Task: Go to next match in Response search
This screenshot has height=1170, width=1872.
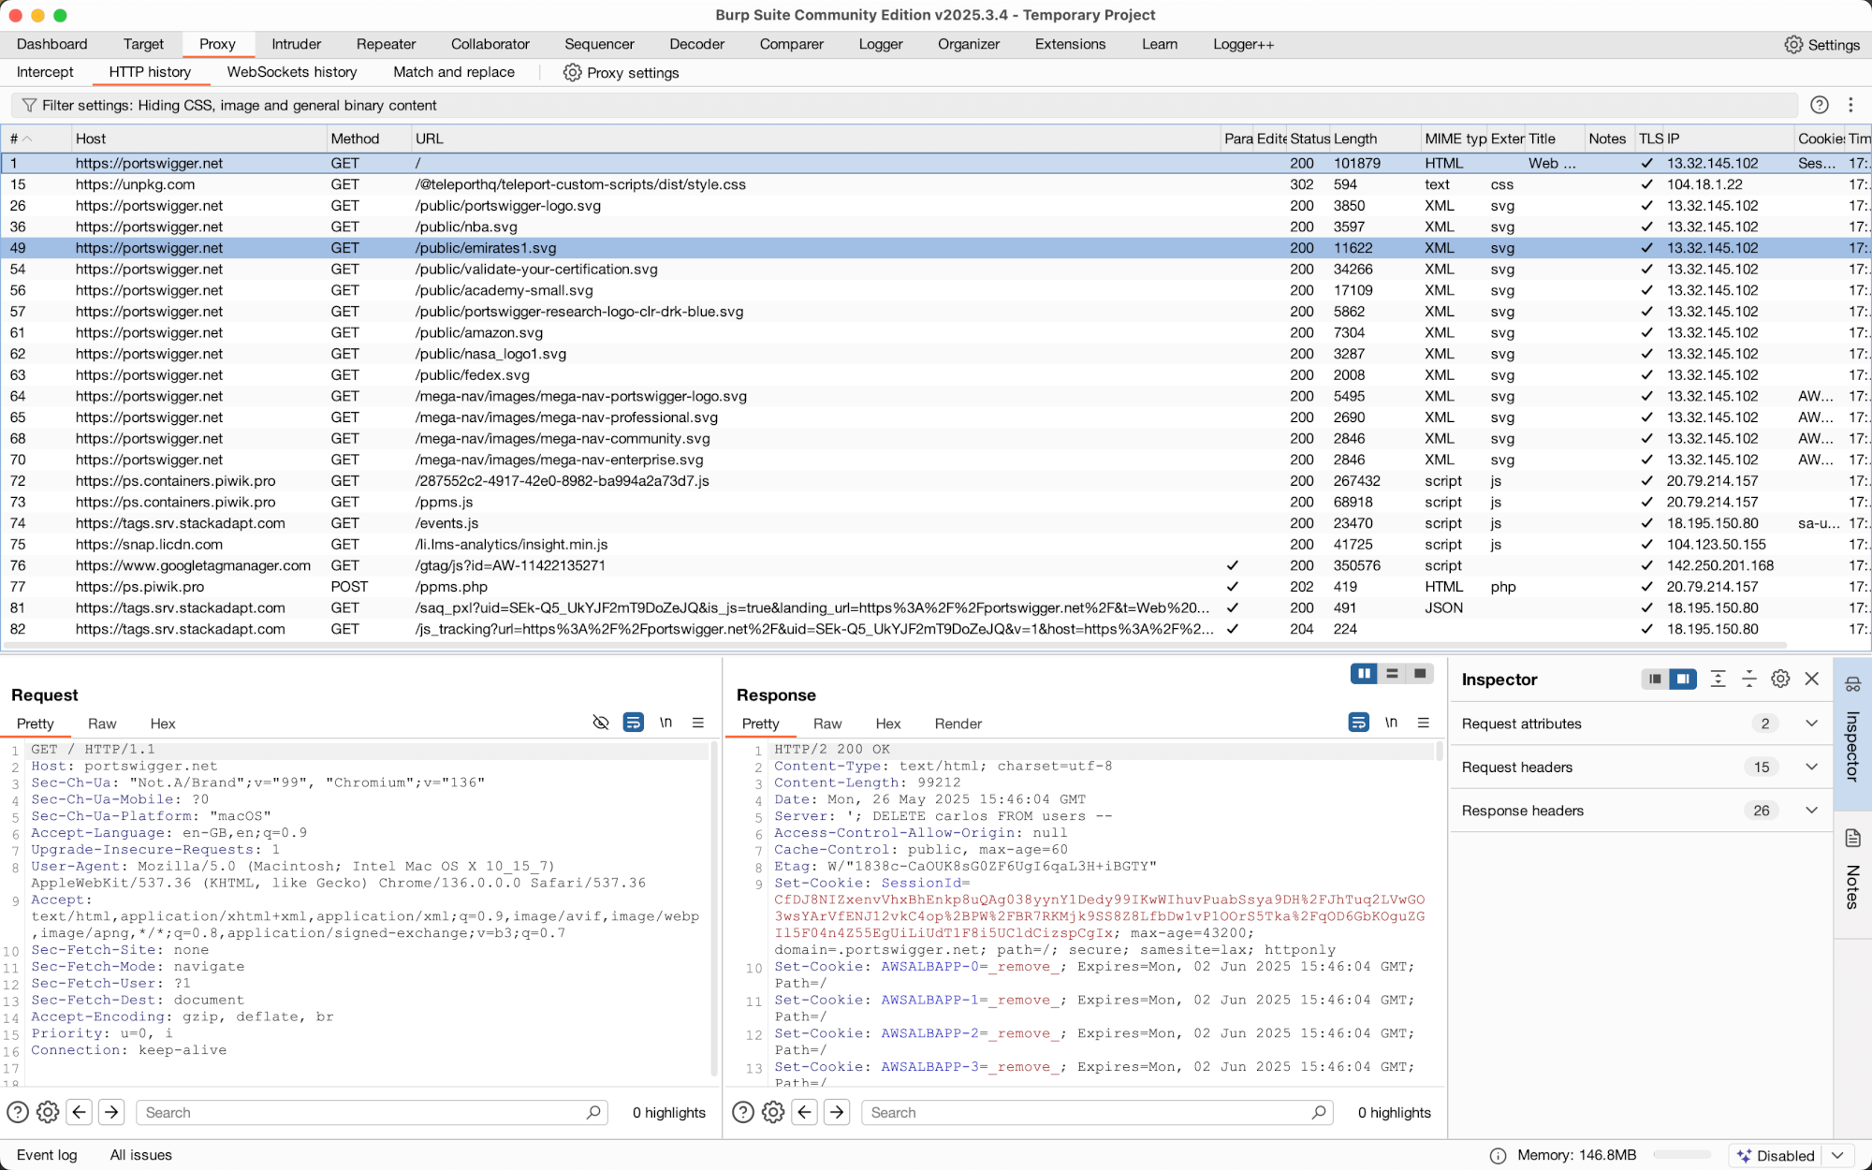Action: tap(837, 1112)
